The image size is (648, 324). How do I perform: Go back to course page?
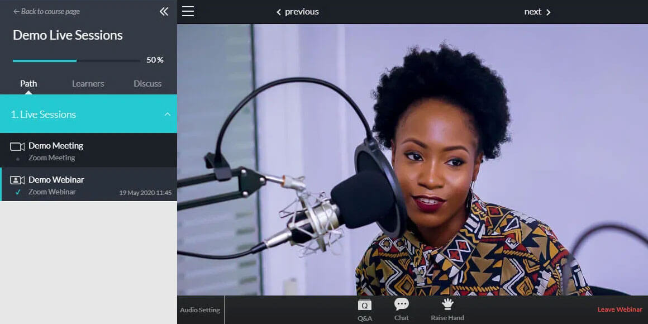point(46,12)
